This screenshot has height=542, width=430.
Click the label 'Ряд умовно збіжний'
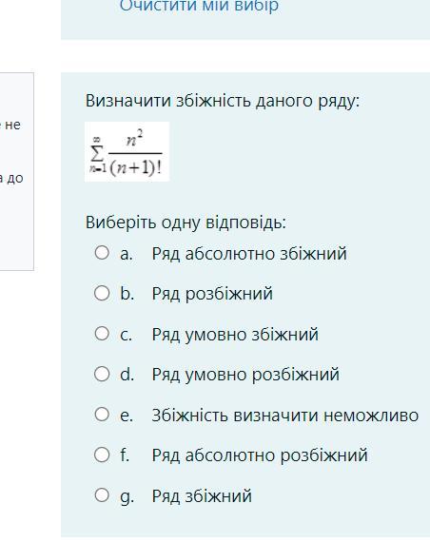(235, 335)
